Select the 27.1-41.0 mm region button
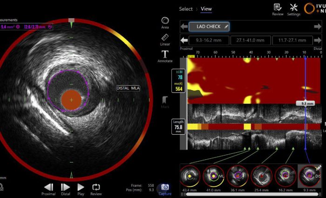326x198 pixels. coord(250,41)
